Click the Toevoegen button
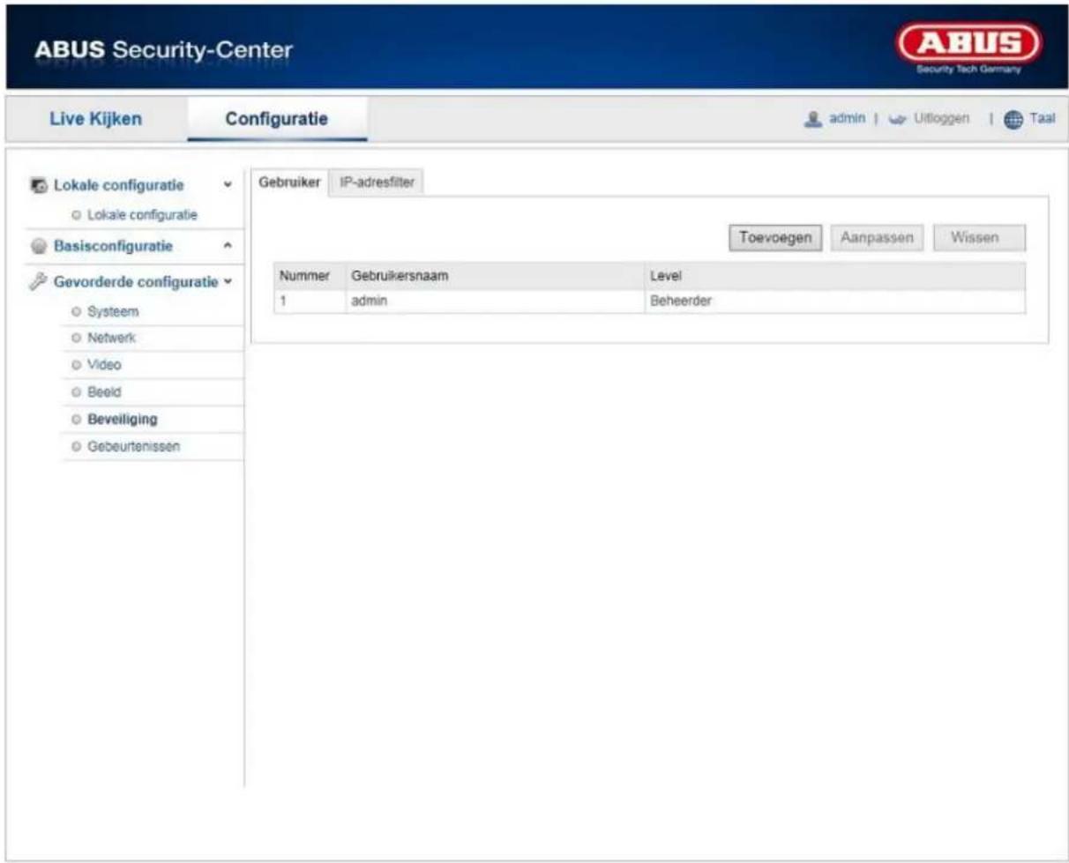This screenshot has width=1069, height=863. [775, 239]
